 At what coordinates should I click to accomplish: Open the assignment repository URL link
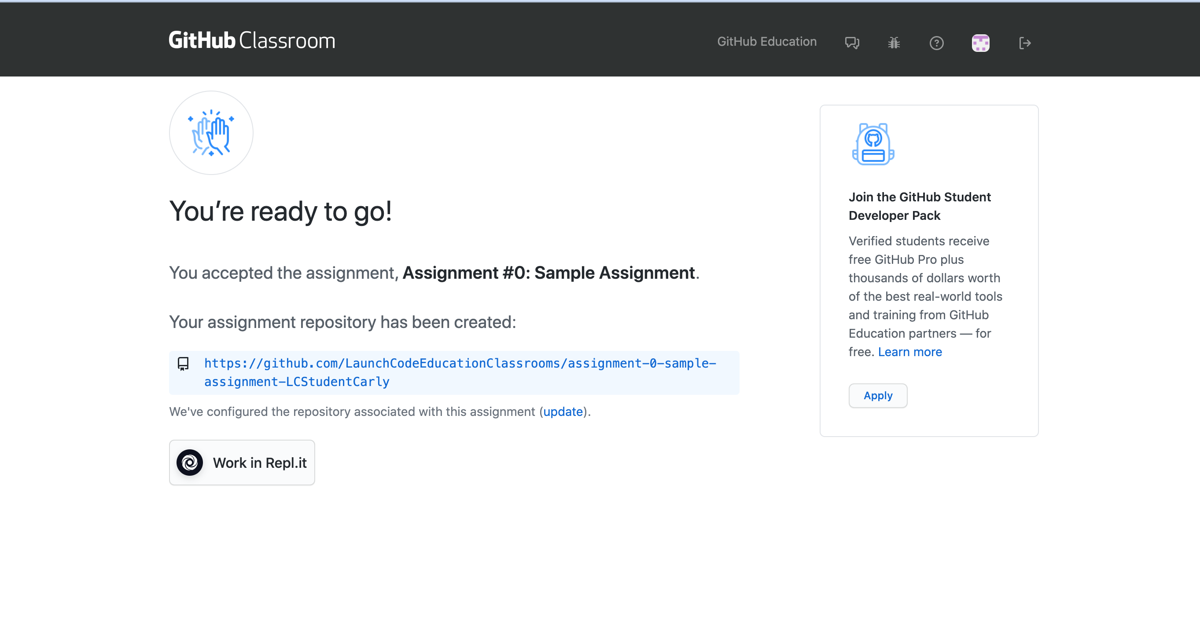click(x=459, y=372)
